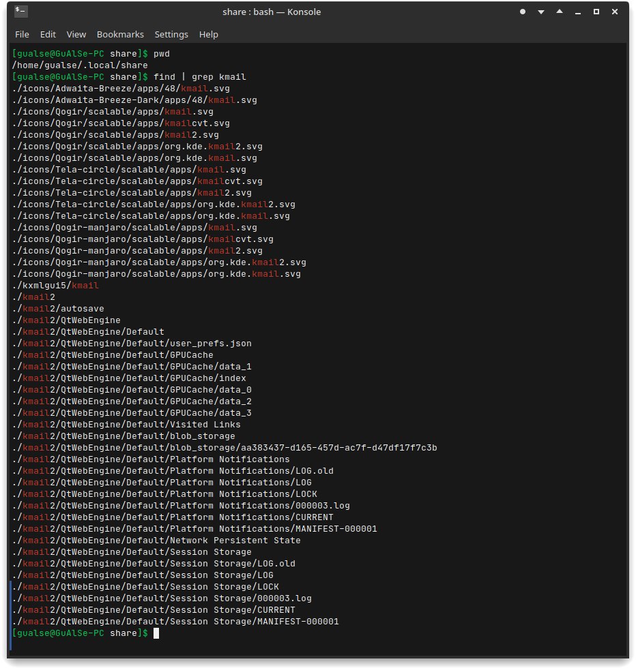Screen dimensions: 636x668
Task: Click the './kxmlgui5/kmail' line
Action: click(x=55, y=286)
